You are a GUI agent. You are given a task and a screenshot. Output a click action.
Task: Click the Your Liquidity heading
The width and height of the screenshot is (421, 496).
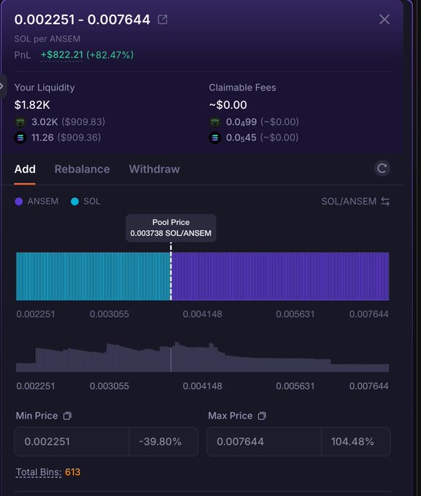(x=45, y=88)
